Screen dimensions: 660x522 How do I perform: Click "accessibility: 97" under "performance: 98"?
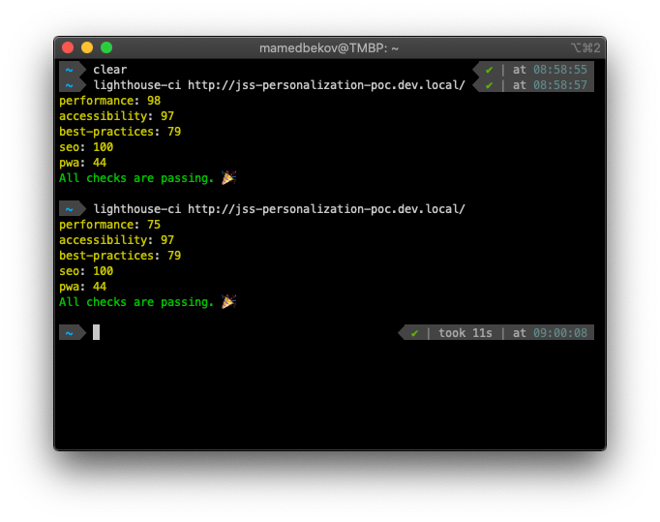tap(116, 116)
